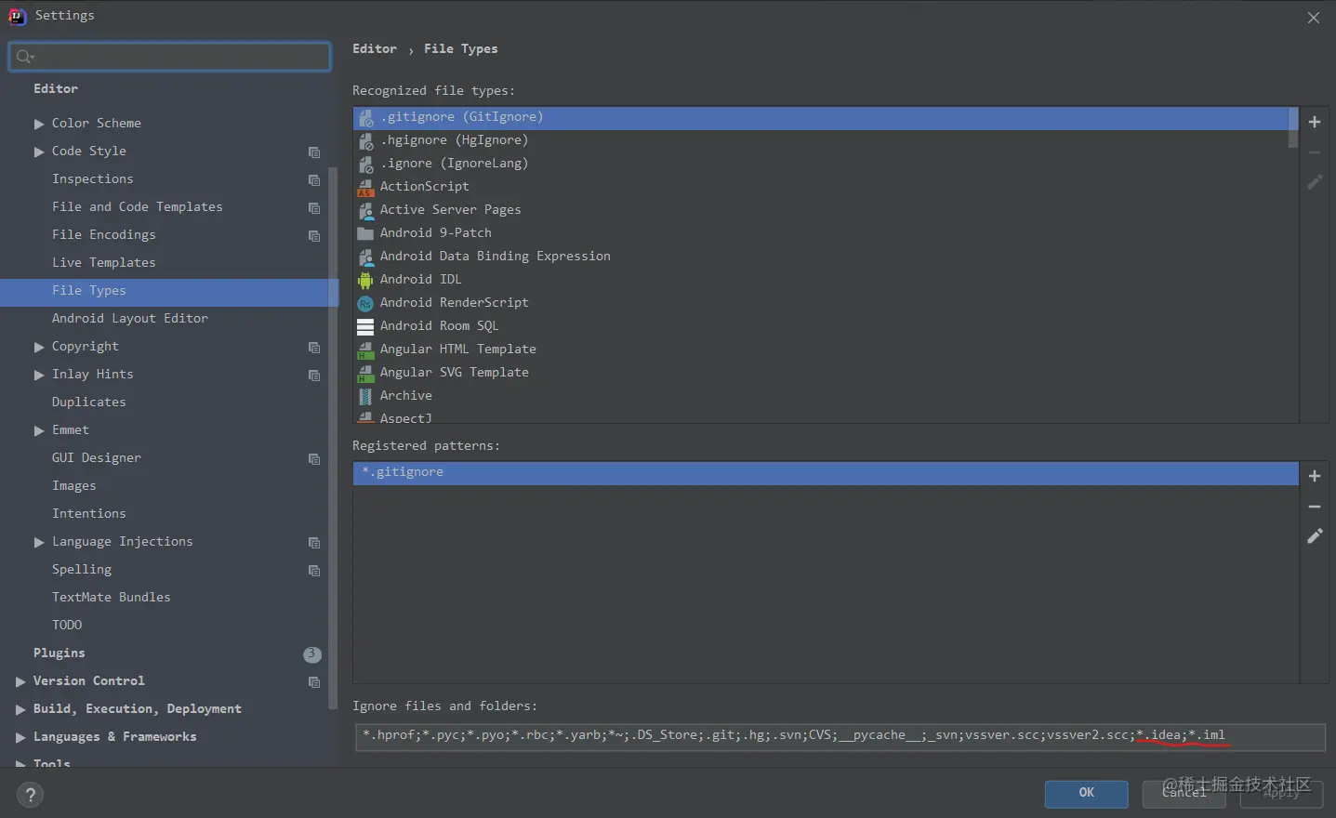Click the search magnifier icon
1336x818 pixels.
click(x=24, y=57)
